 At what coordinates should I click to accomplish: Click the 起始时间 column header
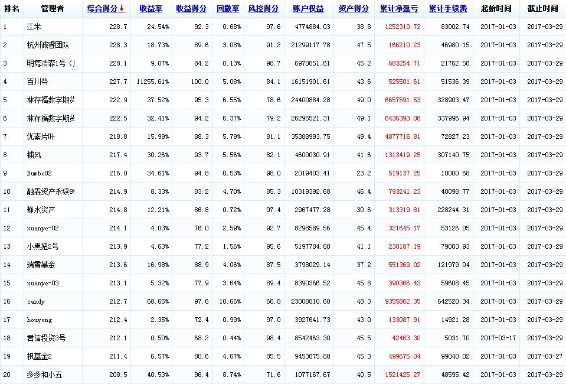tap(496, 8)
